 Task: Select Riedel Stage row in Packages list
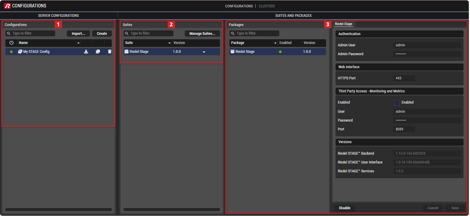click(278, 52)
